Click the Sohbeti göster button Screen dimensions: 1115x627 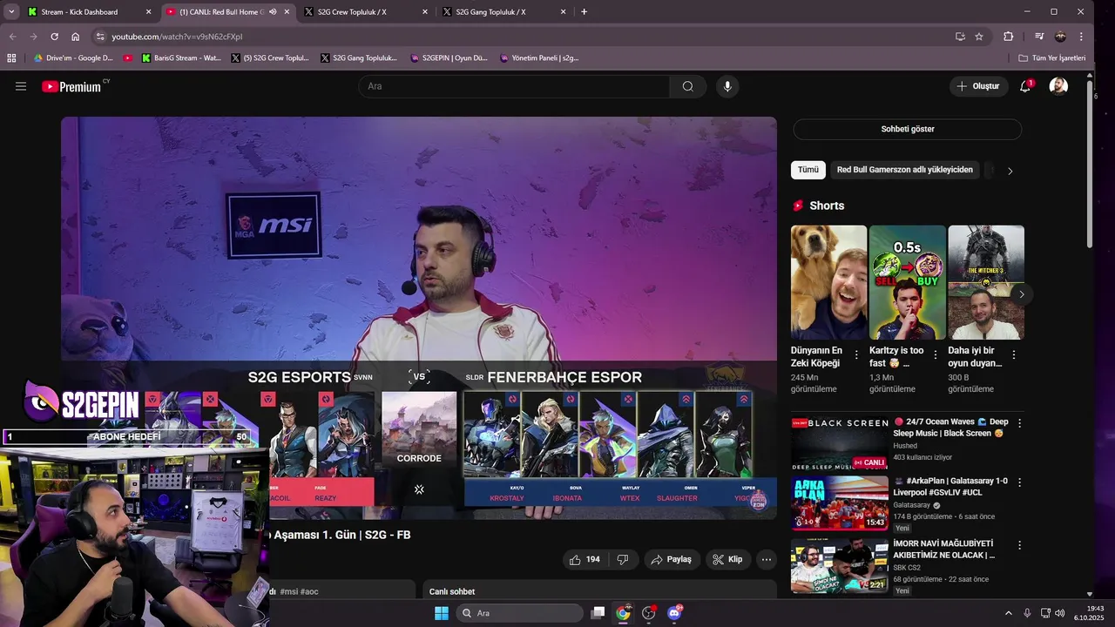(x=907, y=129)
